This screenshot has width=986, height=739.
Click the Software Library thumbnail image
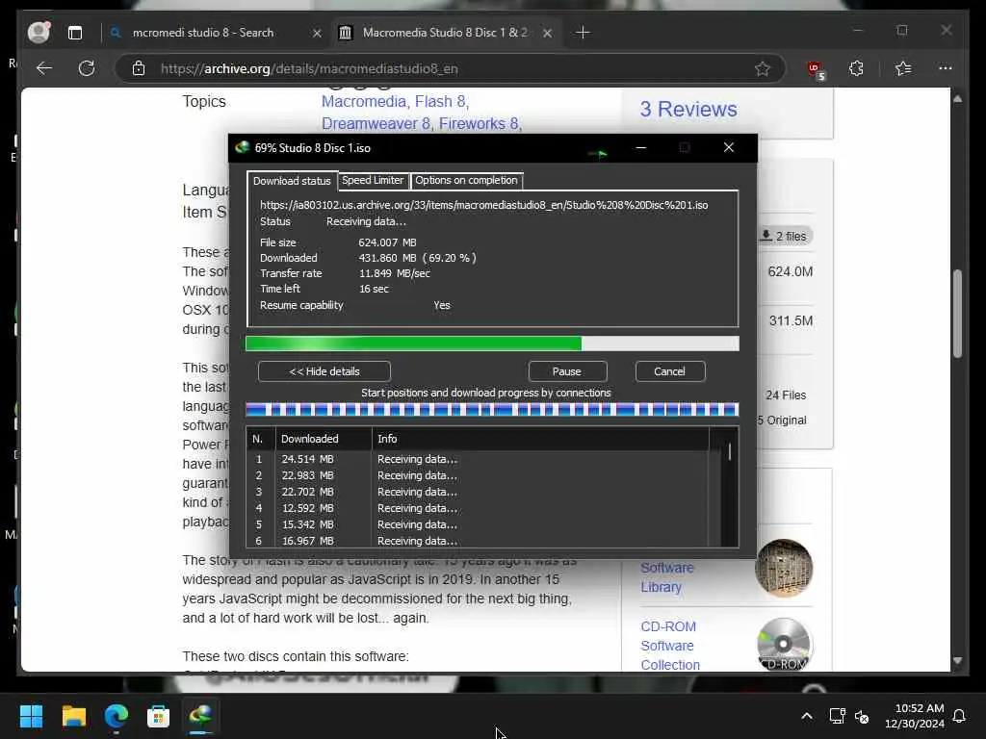point(784,568)
